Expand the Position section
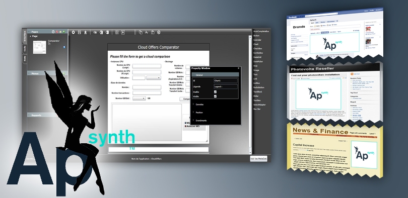The image size is (408, 198). (199, 113)
